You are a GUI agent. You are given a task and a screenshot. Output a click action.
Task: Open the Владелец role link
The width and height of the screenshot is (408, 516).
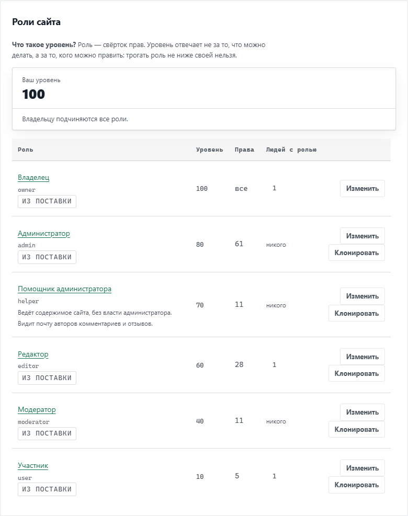coord(33,177)
